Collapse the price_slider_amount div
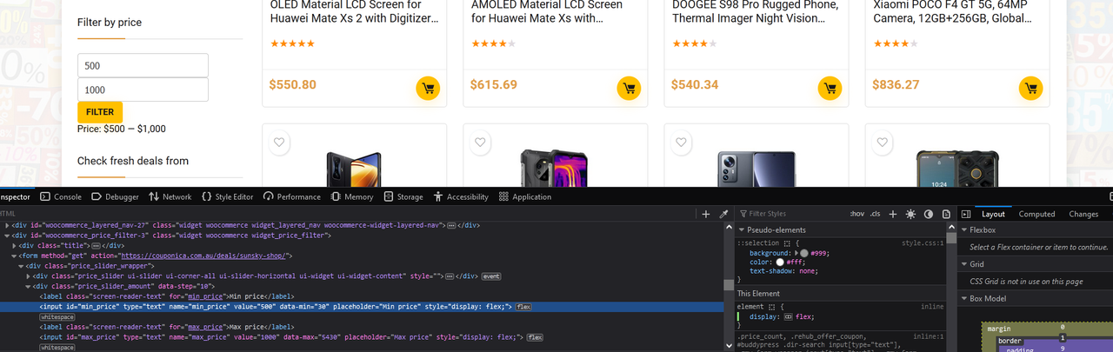This screenshot has height=352, width=1113. 28,287
